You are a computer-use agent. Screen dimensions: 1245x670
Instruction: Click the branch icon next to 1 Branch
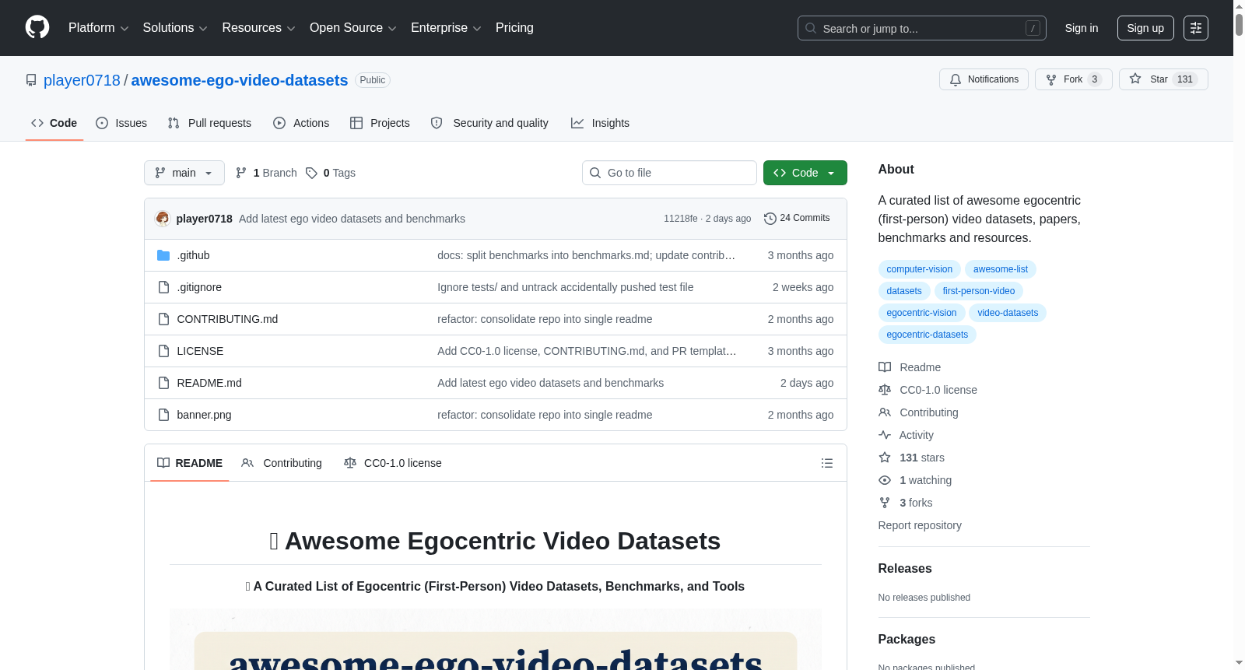coord(241,173)
